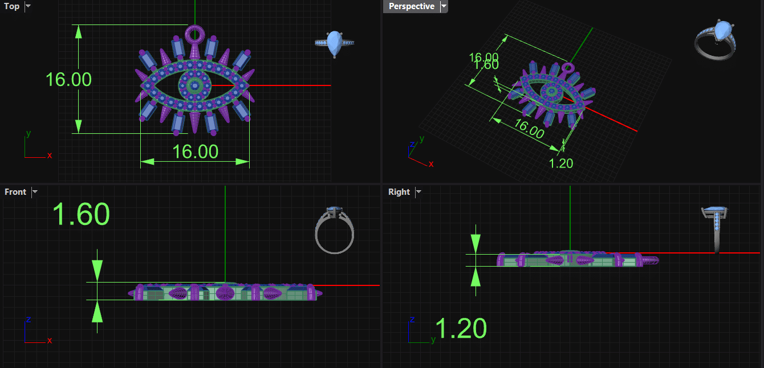The height and width of the screenshot is (368, 764).
Task: Expand the Right viewport menu arrow
Action: coord(418,192)
